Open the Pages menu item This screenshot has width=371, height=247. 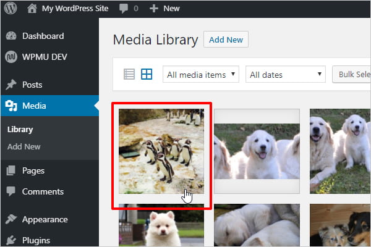pyautogui.click(x=33, y=170)
